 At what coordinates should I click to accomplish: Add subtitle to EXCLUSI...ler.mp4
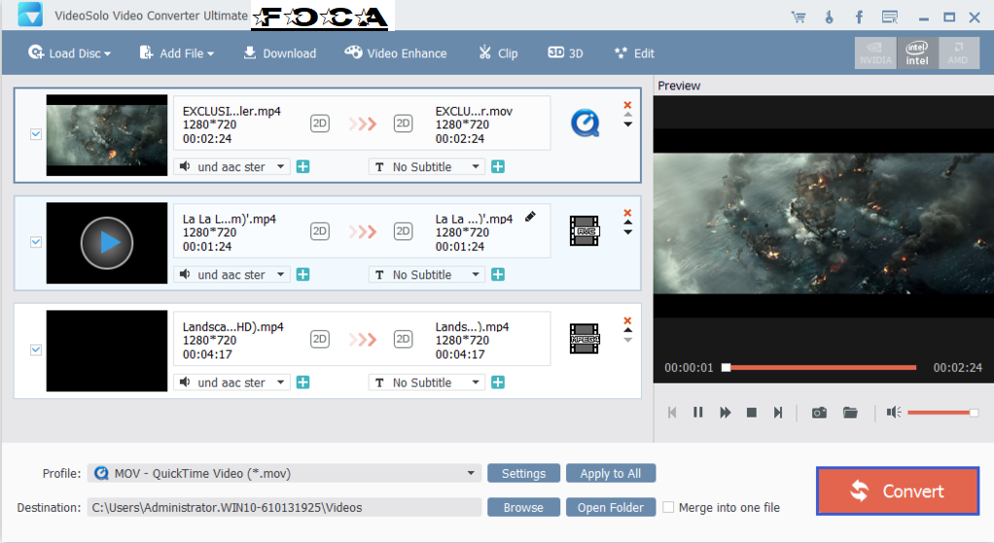pyautogui.click(x=498, y=166)
